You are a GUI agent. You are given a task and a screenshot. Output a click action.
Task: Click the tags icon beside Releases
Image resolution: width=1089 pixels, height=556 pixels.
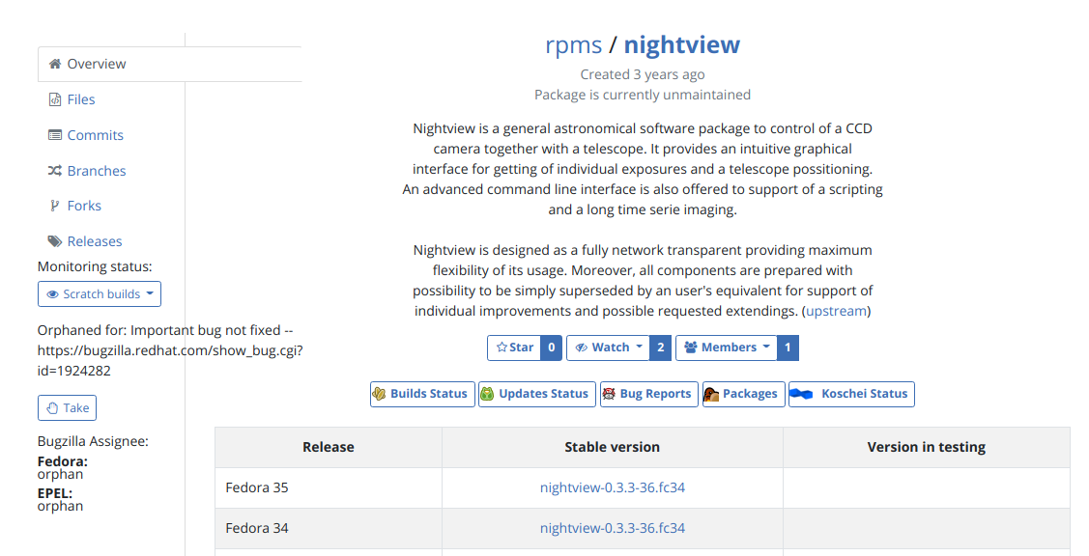(55, 241)
